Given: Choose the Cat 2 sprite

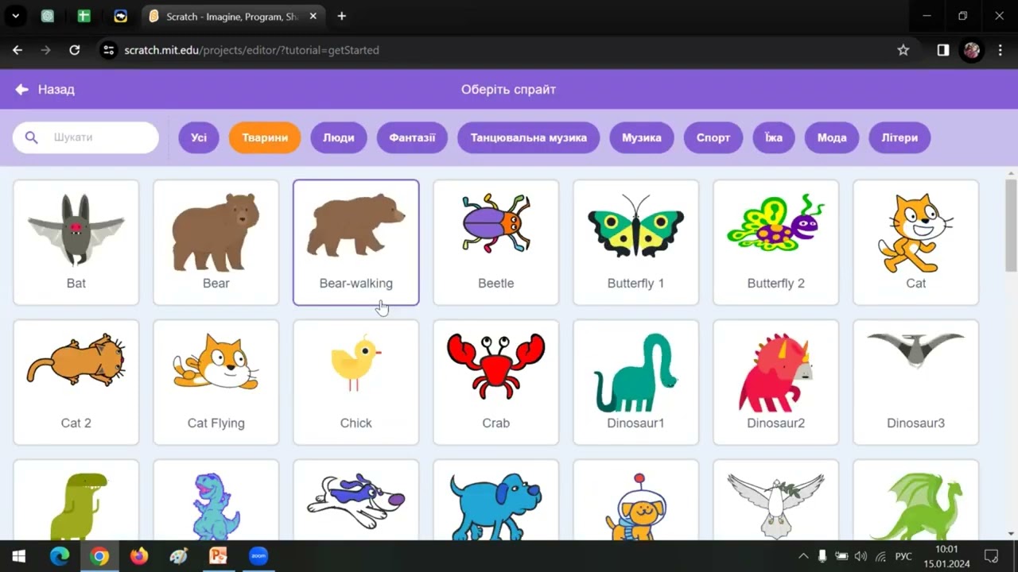Looking at the screenshot, I should pos(76,382).
